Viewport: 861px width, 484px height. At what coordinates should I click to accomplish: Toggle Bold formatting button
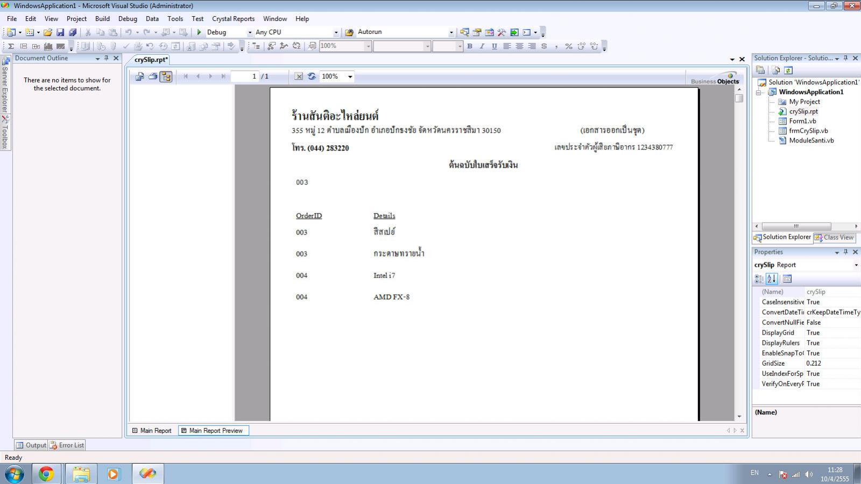470,46
